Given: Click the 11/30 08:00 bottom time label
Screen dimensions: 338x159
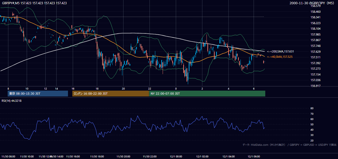Looking at the screenshot, I should click(8, 157).
